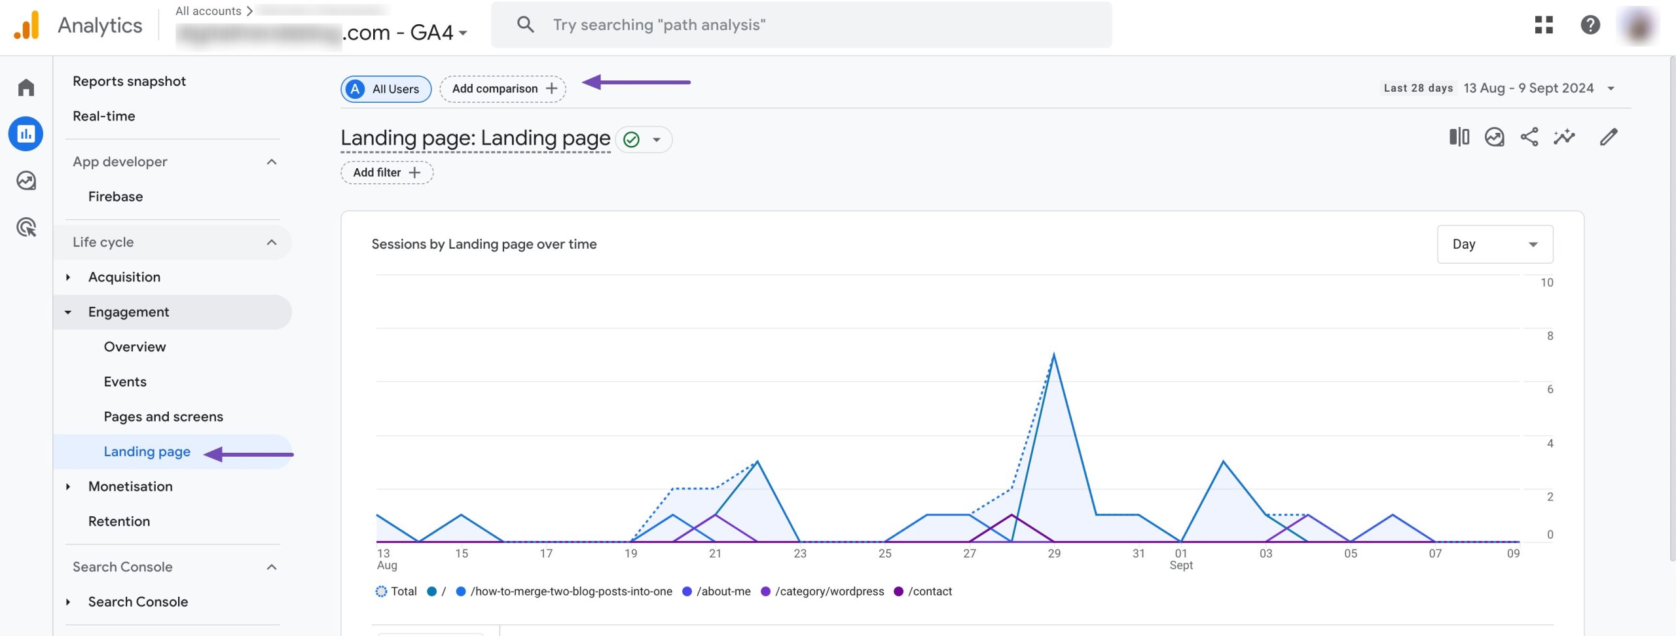Open the AI insights sparkle icon
The height and width of the screenshot is (636, 1676).
tap(1565, 137)
